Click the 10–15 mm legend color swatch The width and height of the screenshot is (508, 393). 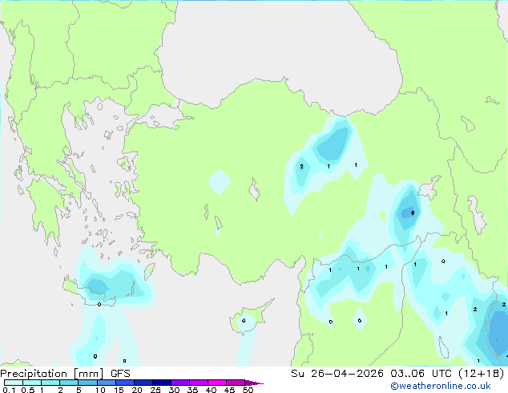coord(106,383)
